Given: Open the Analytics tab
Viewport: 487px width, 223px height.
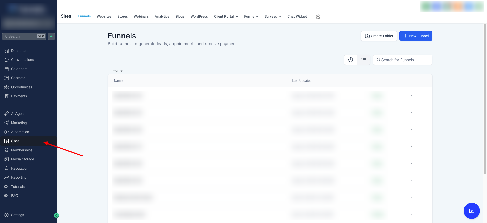Looking at the screenshot, I should click(162, 16).
